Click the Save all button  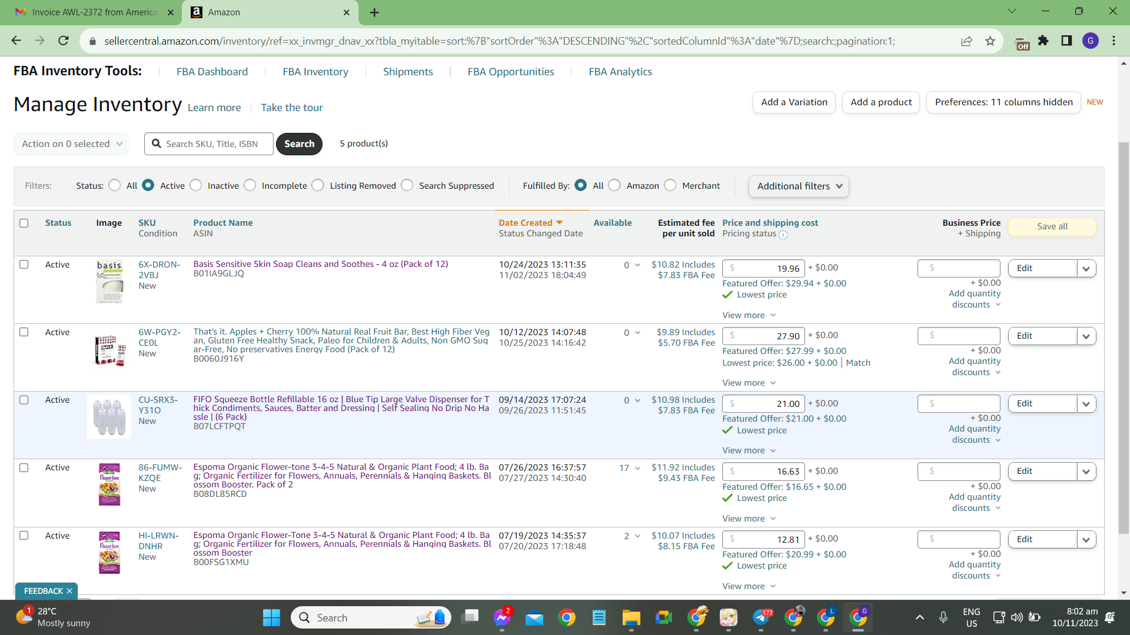[1052, 226]
